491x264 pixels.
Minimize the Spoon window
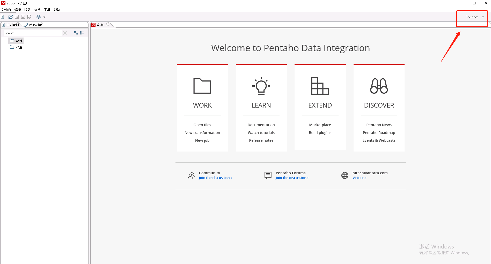[463, 3]
